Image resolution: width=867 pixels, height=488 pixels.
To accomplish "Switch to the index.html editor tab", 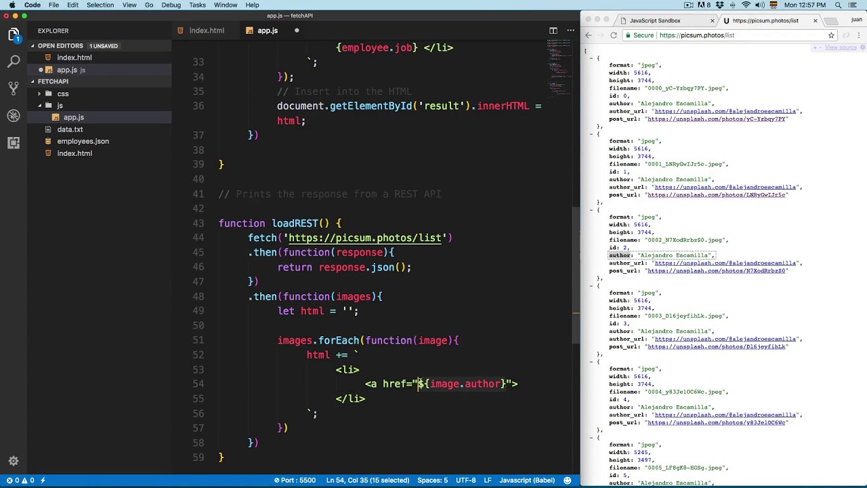I will (x=207, y=30).
